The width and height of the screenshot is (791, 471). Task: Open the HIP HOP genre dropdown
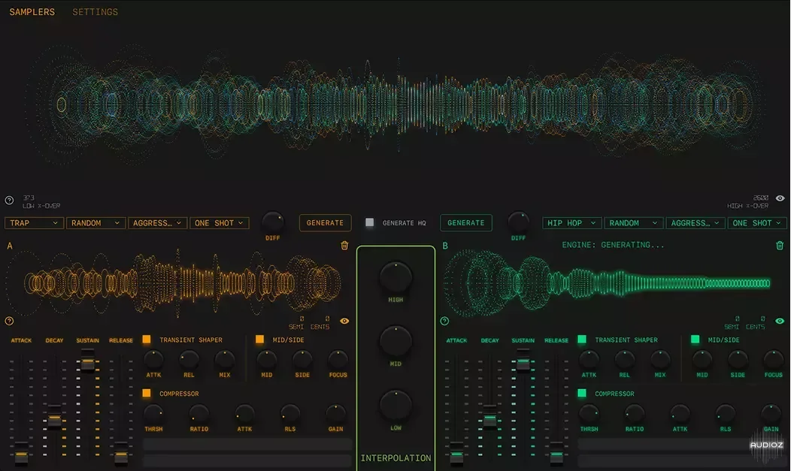(571, 222)
